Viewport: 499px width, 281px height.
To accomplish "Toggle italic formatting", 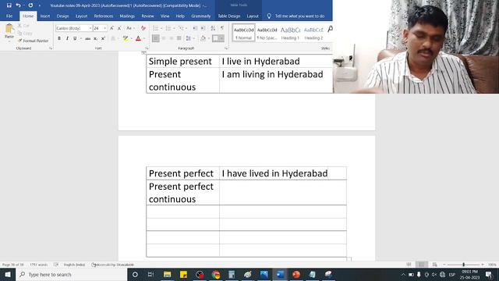I will [67, 38].
